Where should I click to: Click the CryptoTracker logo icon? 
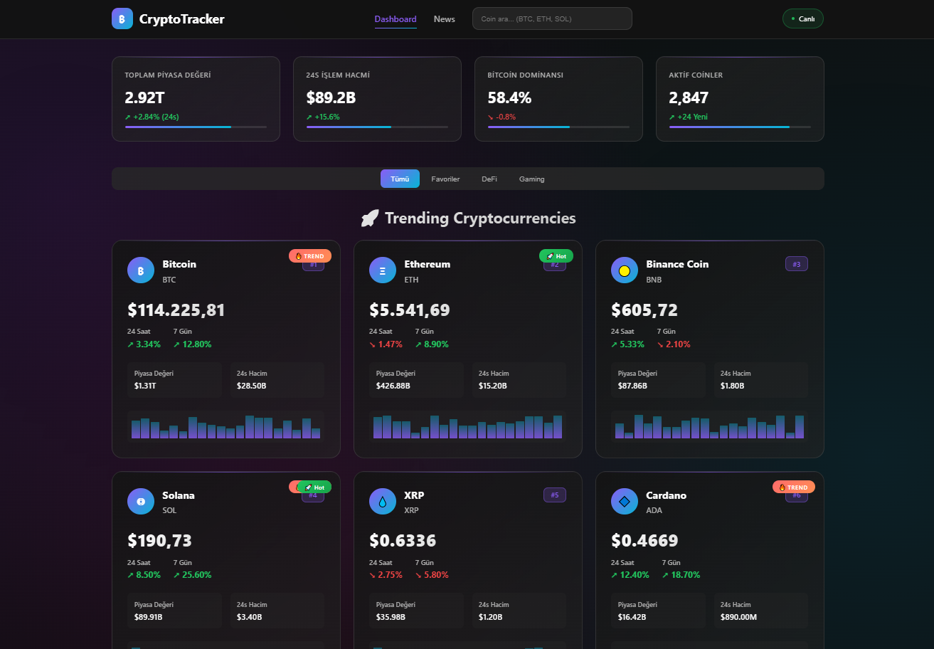click(122, 19)
